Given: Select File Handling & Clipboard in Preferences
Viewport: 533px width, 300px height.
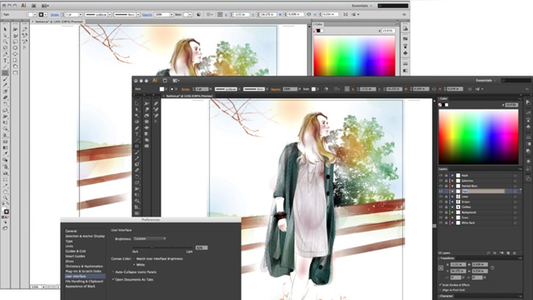Looking at the screenshot, I should tap(84, 281).
